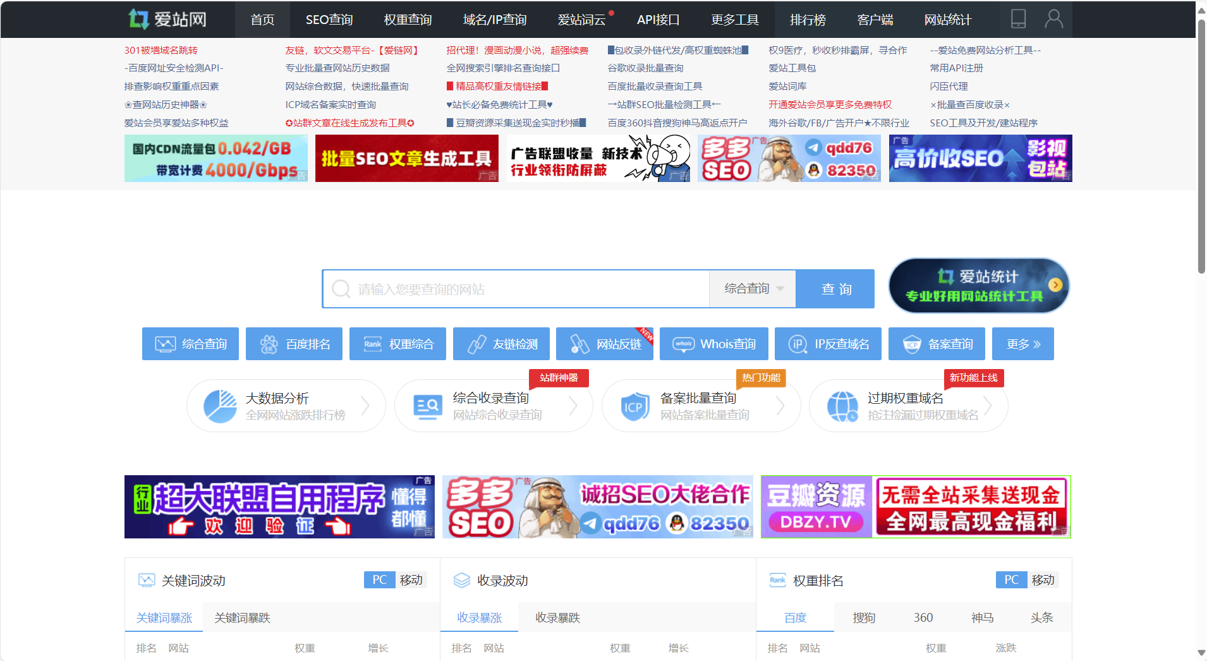Click the 综合收录查询 search icon
1207x661 pixels.
pos(428,406)
